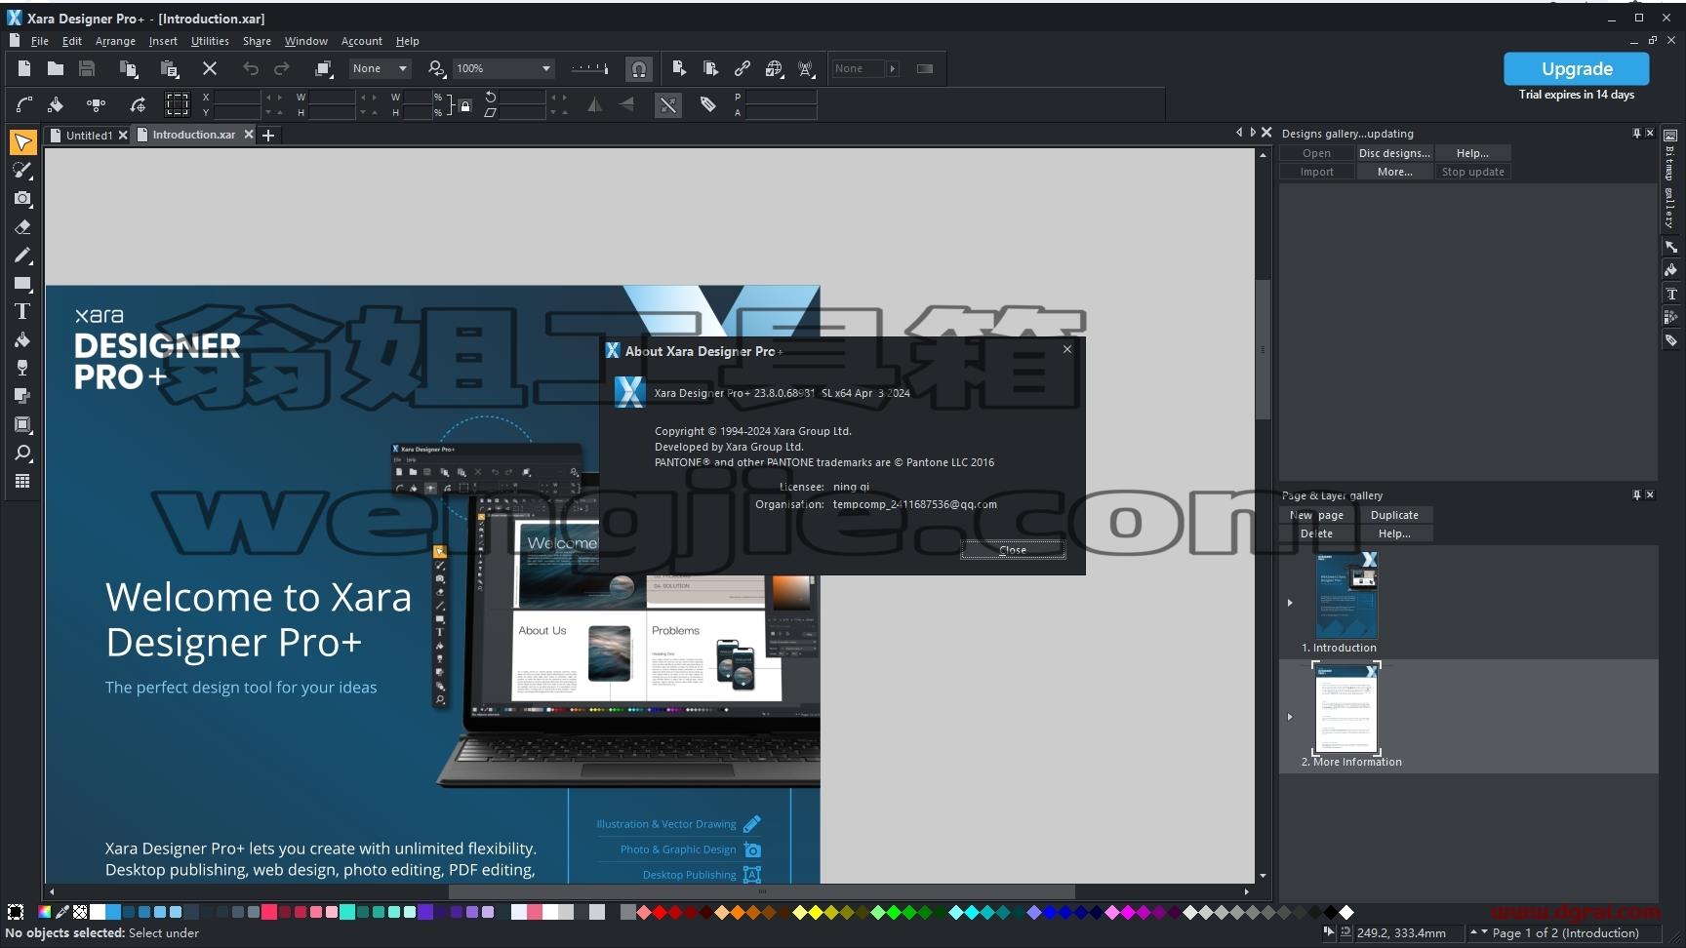
Task: Click the Flip horizontally icon
Action: (595, 104)
